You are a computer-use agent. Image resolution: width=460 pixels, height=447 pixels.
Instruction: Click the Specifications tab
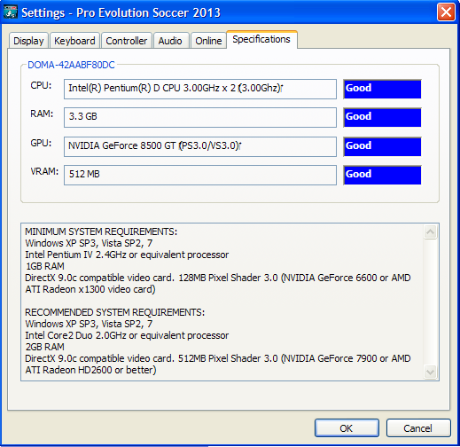[261, 39]
